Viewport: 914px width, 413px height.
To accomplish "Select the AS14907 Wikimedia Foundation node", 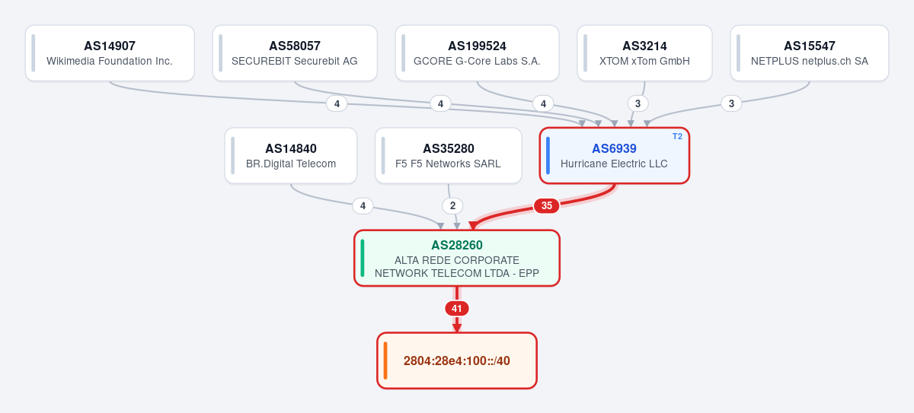I will tap(110, 53).
